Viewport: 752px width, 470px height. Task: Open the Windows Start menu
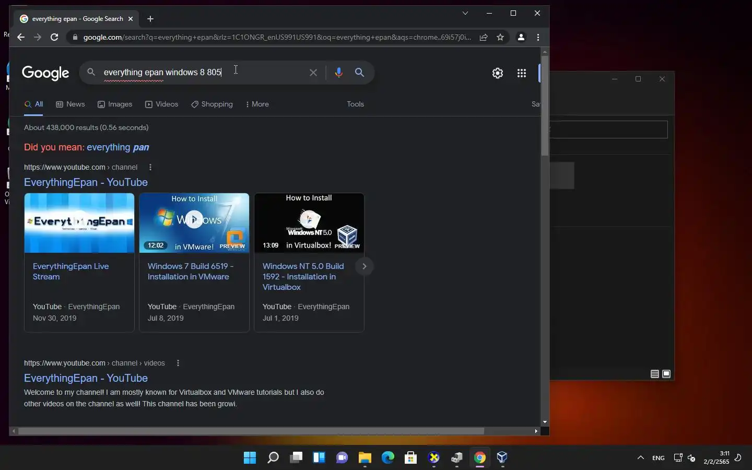(250, 458)
